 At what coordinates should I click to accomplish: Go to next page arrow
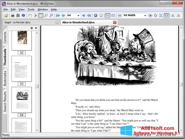(84, 15)
